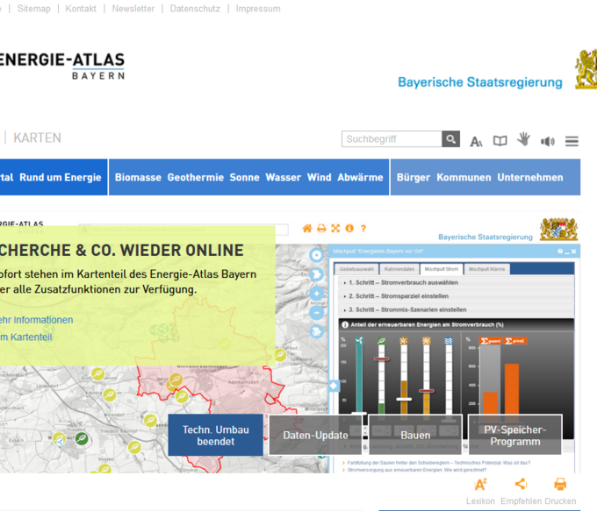Image resolution: width=597 pixels, height=511 pixels.
Task: Click the orange home icon above map
Action: point(307,228)
